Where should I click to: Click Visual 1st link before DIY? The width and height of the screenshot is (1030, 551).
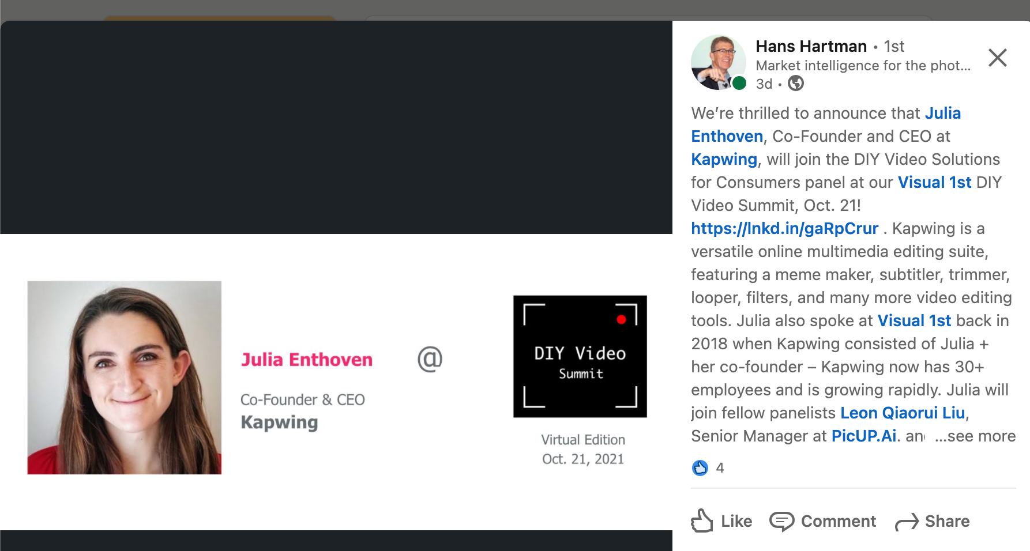tap(934, 182)
